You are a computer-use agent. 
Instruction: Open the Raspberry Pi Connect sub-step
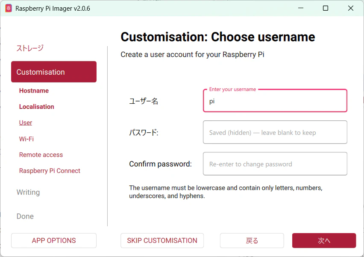pos(50,171)
